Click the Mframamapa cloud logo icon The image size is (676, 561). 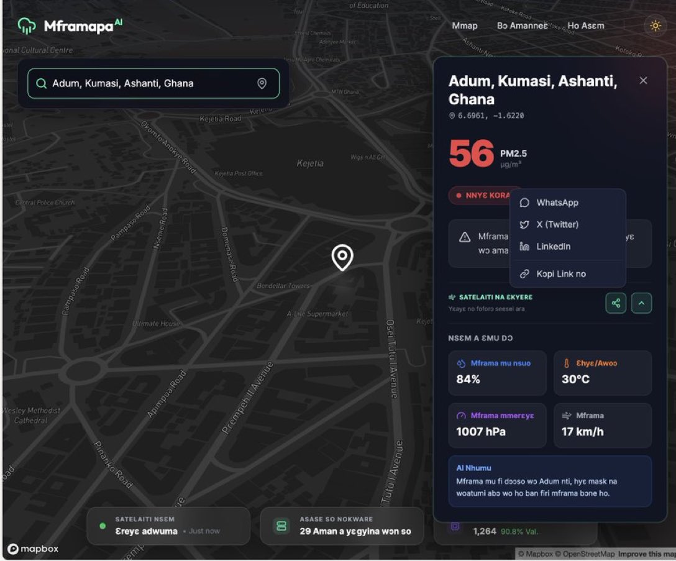tap(27, 26)
